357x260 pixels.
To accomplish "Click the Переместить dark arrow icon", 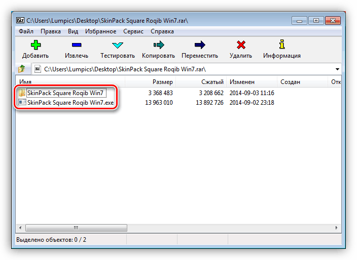I will pos(200,45).
